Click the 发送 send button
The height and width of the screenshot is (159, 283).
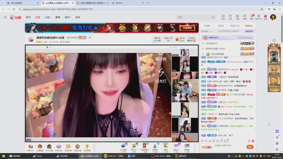coord(250,147)
